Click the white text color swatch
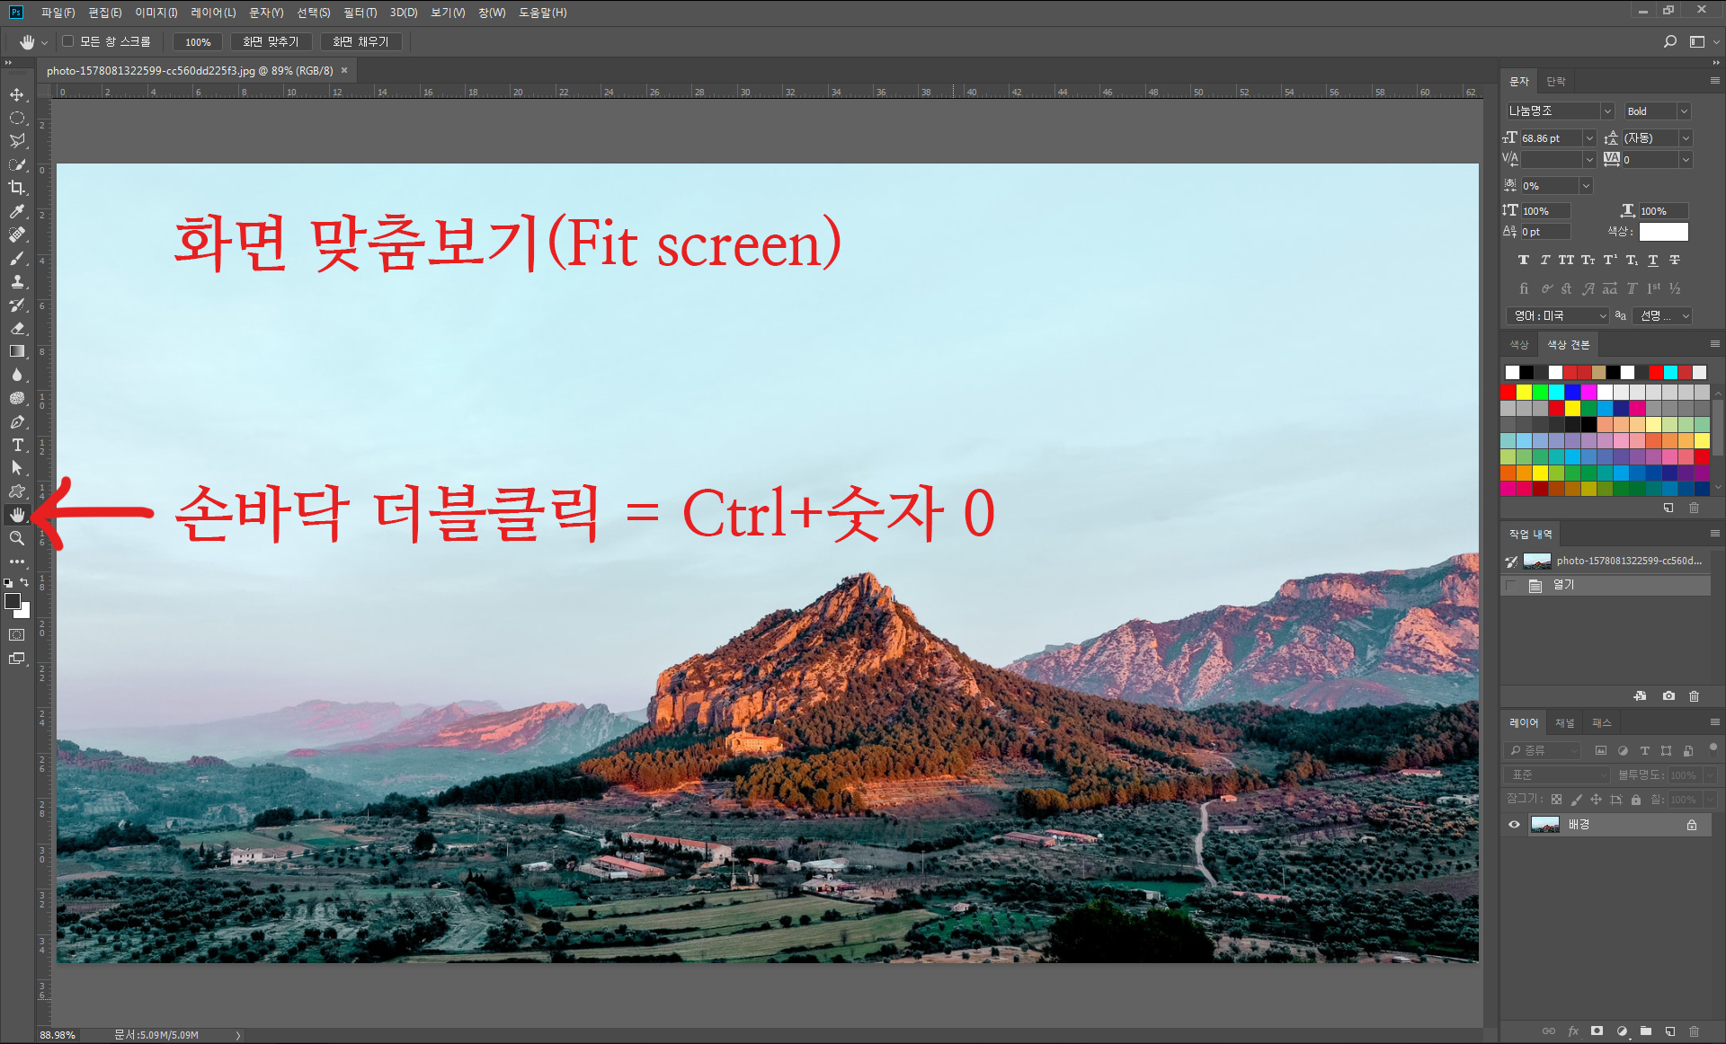The image size is (1726, 1044). coord(1663,232)
